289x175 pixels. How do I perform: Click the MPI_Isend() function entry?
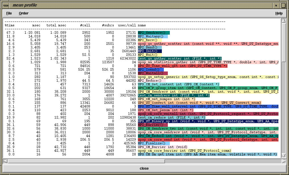click(151, 69)
